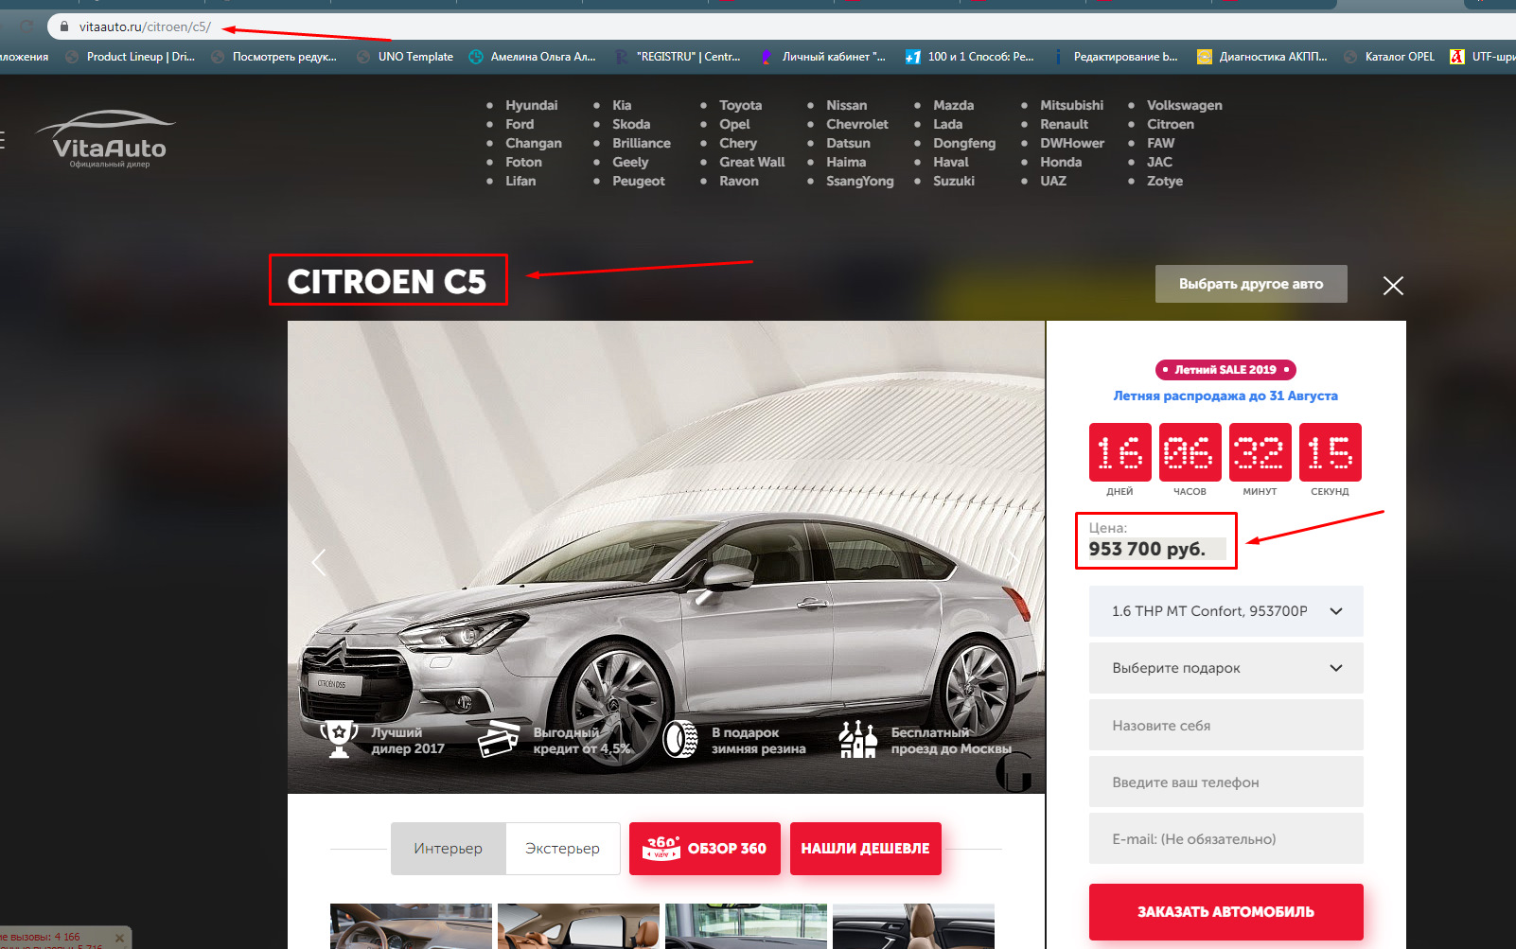Open the Редактирование bookmark

1115,57
